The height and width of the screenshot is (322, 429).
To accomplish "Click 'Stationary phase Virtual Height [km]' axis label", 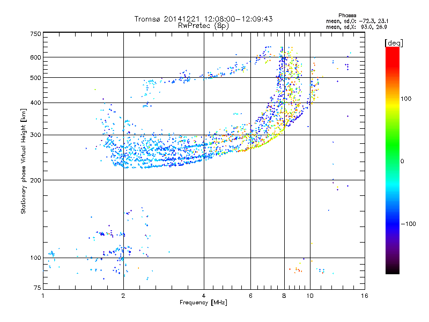I will coord(24,162).
